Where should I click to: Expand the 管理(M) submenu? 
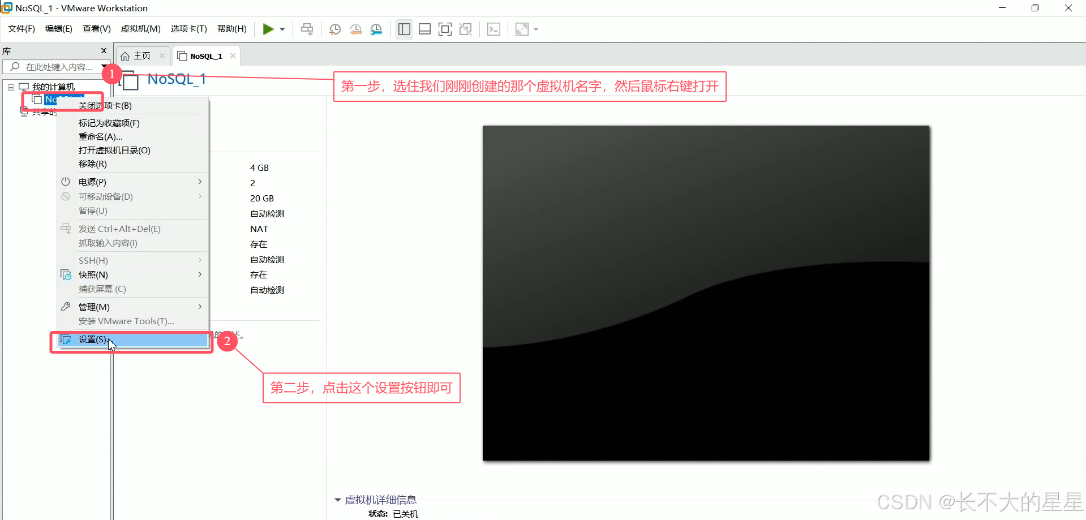(x=133, y=307)
